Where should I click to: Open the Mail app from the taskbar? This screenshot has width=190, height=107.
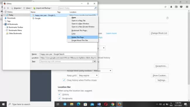92,104
